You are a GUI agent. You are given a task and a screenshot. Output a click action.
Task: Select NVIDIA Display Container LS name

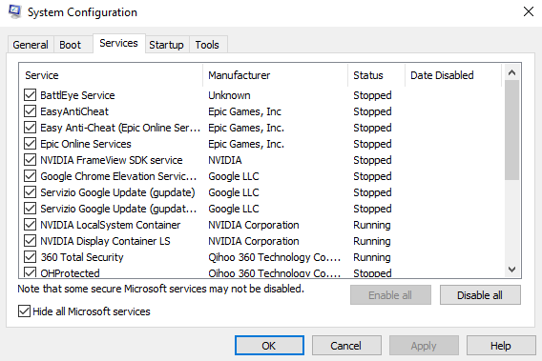coord(105,241)
